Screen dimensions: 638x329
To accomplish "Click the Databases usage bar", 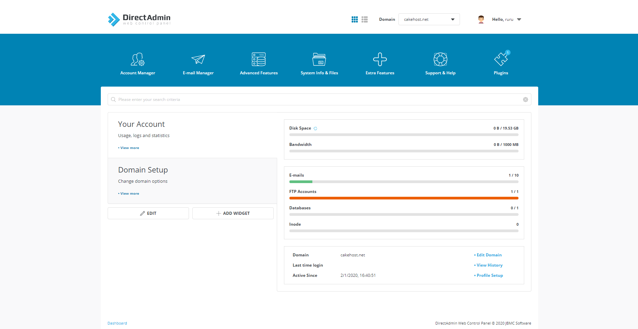I will click(x=404, y=214).
